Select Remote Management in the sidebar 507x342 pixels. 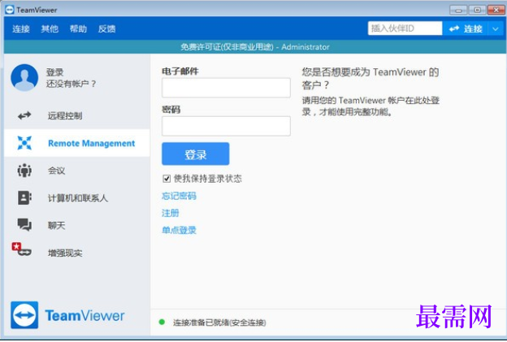click(77, 143)
